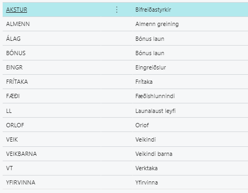Image resolution: width=248 pixels, height=193 pixels.
Task: Open the three-dot menu on AKSTUR row
Action: tap(117, 10)
